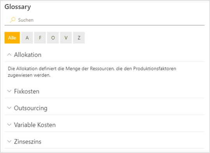Filter glossary by letter Z
Viewport: 210px width, 153px height.
[79, 38]
